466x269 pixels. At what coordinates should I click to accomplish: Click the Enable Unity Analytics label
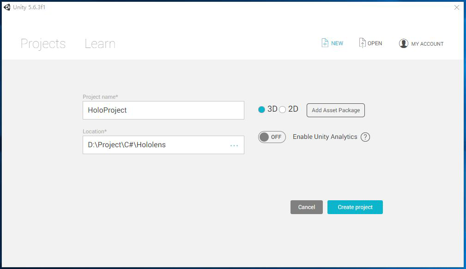point(325,137)
